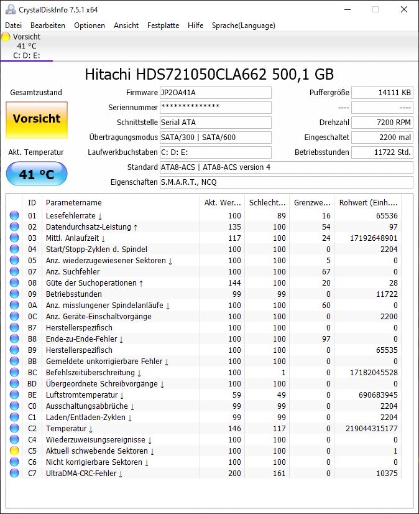The image size is (419, 514).
Task: Click raw value 219044315177 of Temperatur
Action: click(x=372, y=429)
